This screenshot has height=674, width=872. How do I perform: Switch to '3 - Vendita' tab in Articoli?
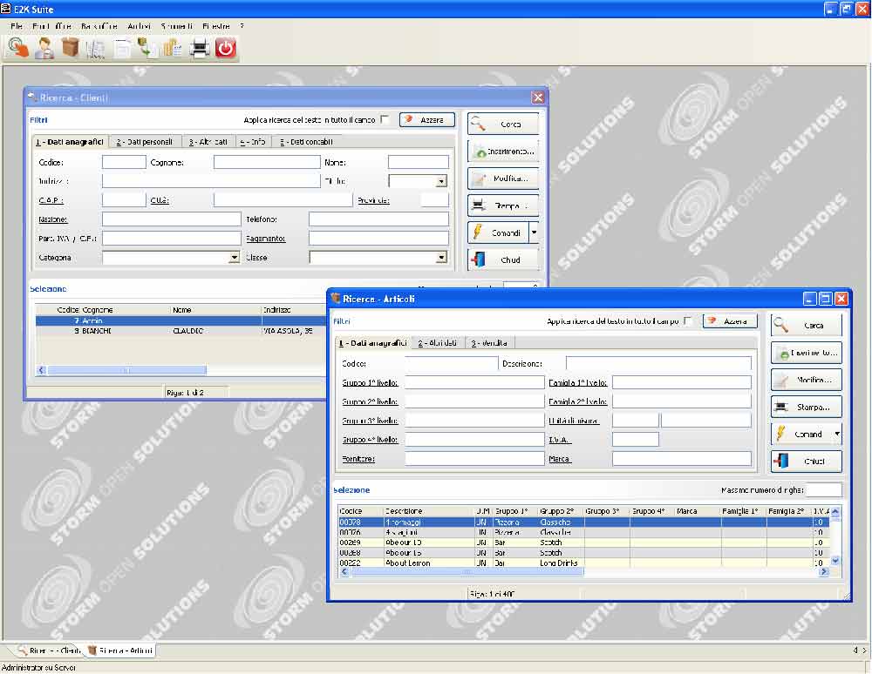(x=489, y=343)
